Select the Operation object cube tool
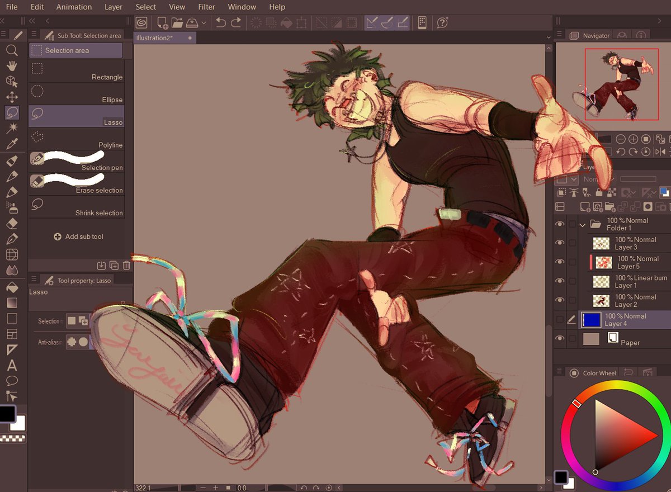This screenshot has height=492, width=671. point(12,81)
